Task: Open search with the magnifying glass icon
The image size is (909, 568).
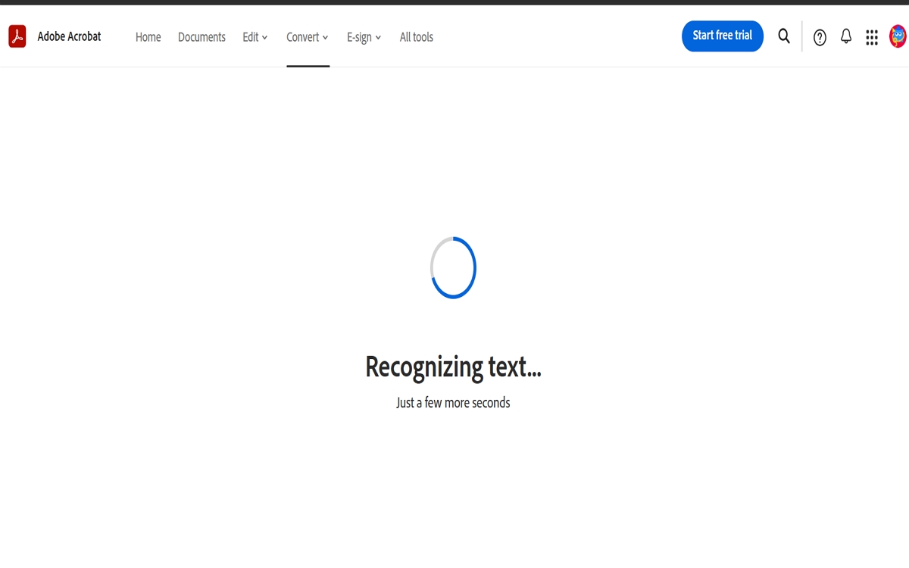Action: tap(784, 36)
